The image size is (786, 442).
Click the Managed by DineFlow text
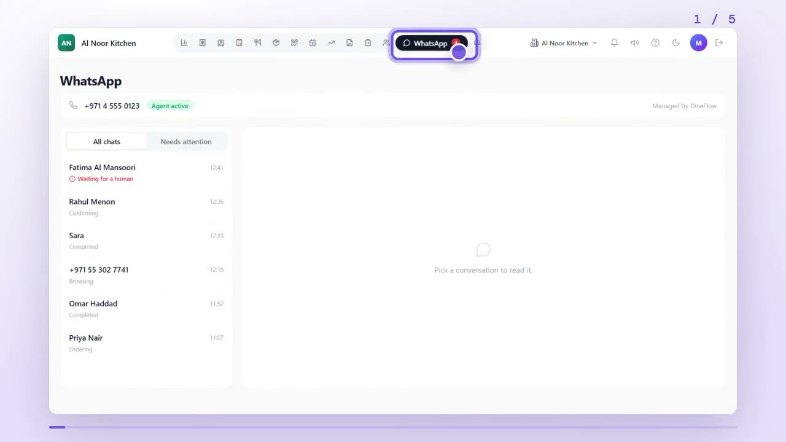click(684, 106)
